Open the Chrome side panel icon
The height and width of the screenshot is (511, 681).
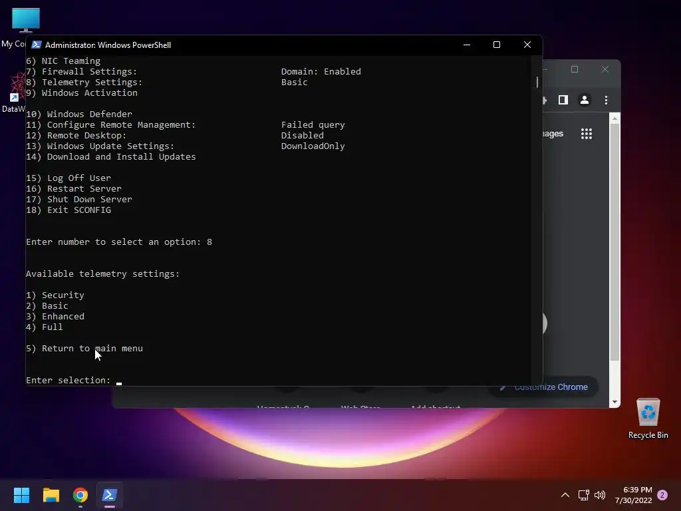(x=563, y=100)
